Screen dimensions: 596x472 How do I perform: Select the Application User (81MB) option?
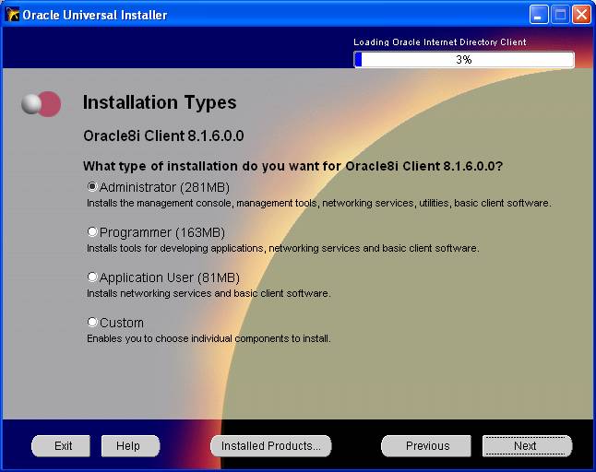point(92,277)
